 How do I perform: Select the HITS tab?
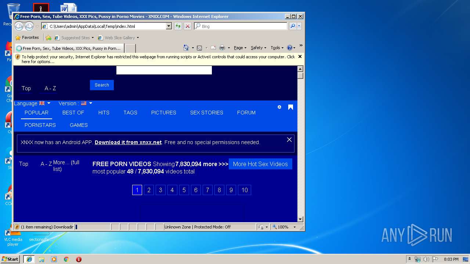click(x=104, y=113)
